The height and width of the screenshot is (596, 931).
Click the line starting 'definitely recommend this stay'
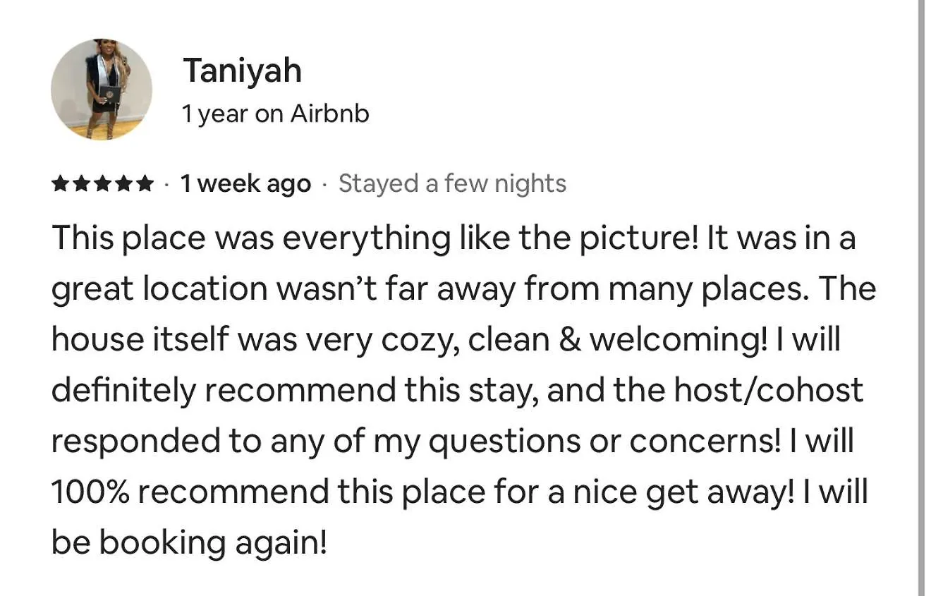457,391
